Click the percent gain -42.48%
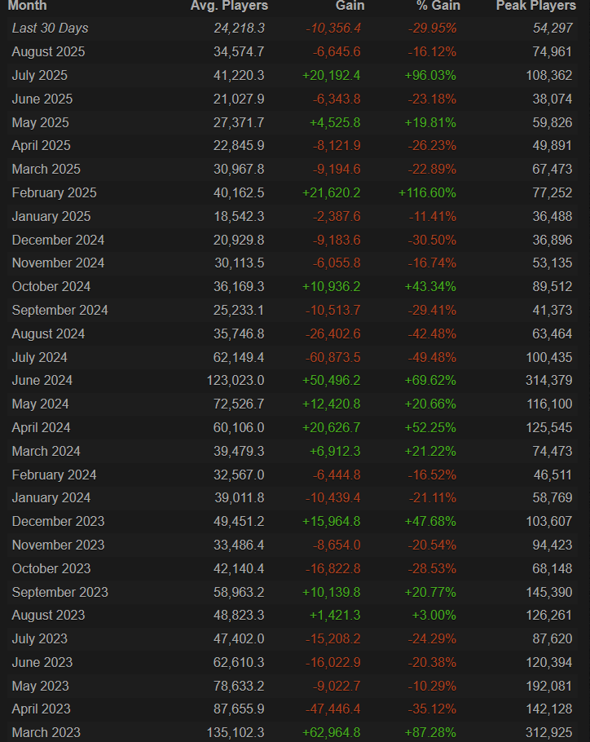Image resolution: width=590 pixels, height=742 pixels. (x=432, y=333)
